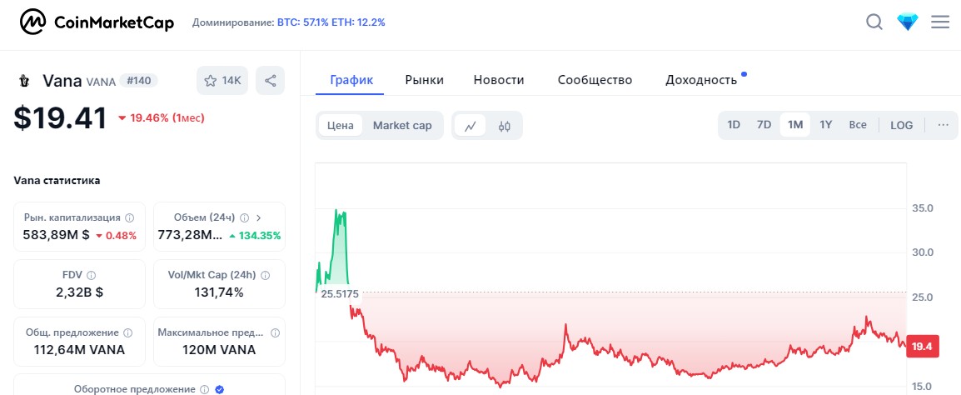Viewport: 961px width, 395px height.
Task: Open the search magnifier icon
Action: [x=874, y=22]
